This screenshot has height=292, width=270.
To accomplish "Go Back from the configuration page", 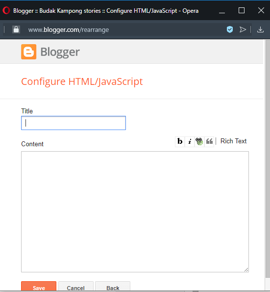I will coord(113,287).
